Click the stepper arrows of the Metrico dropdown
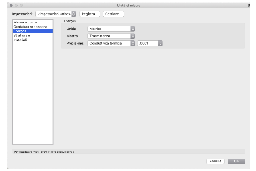This screenshot has height=171, width=256. (133, 28)
